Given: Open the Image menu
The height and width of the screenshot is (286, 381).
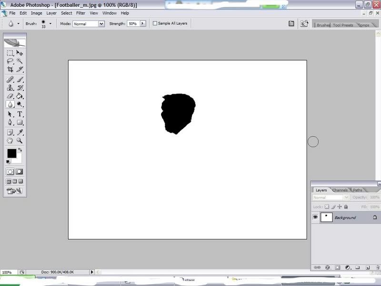Looking at the screenshot, I should [x=37, y=13].
